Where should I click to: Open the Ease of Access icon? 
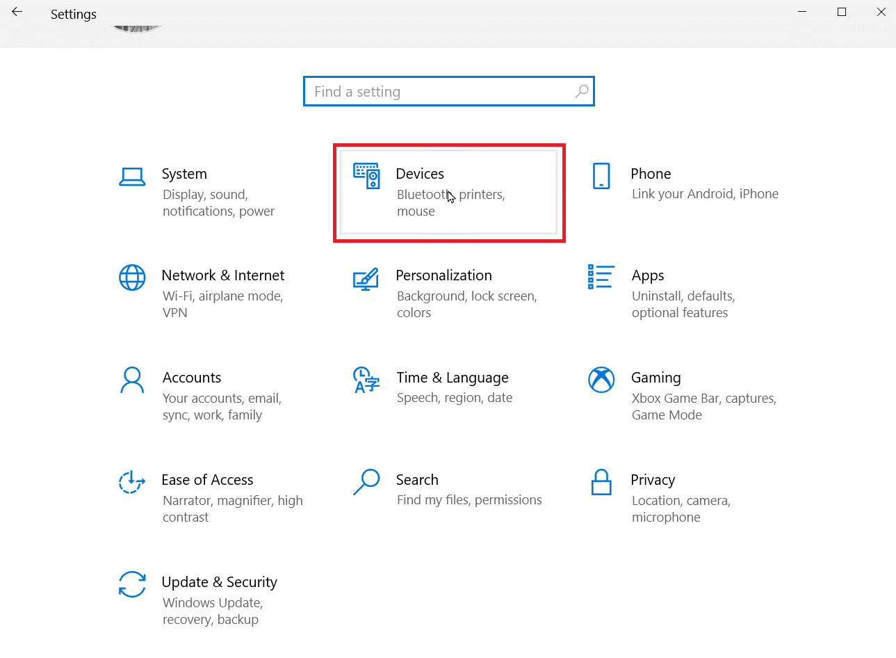(x=132, y=482)
